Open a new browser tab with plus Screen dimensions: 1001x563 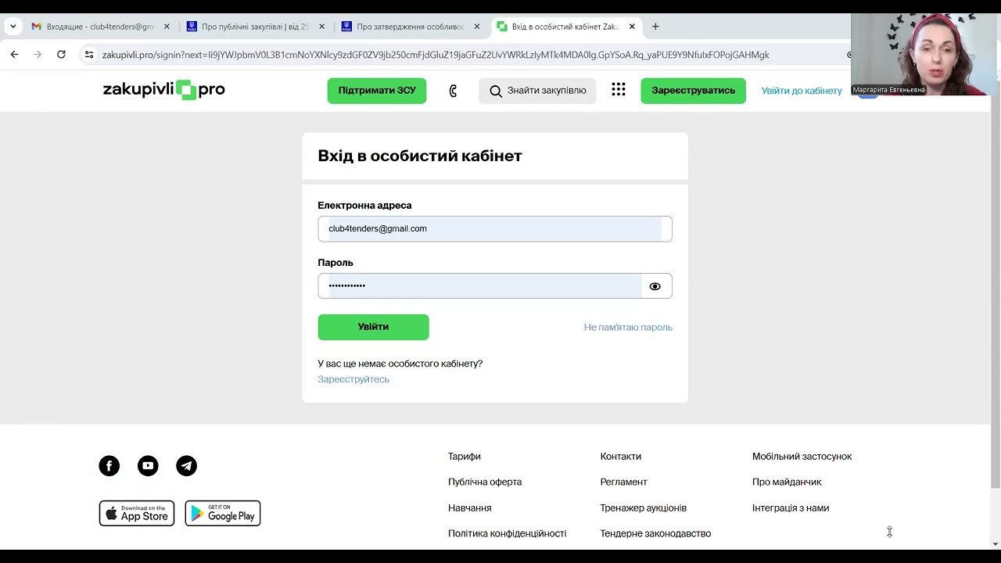click(655, 27)
